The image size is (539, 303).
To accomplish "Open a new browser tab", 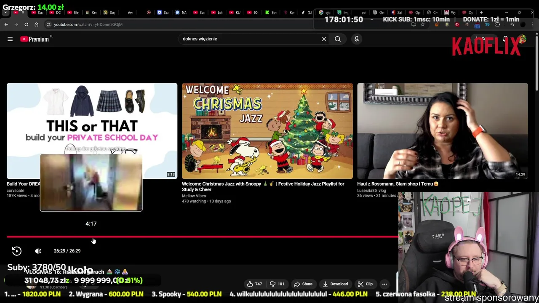I will click(482, 12).
